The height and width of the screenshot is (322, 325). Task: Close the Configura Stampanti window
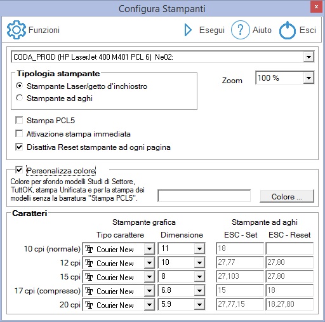point(316,7)
